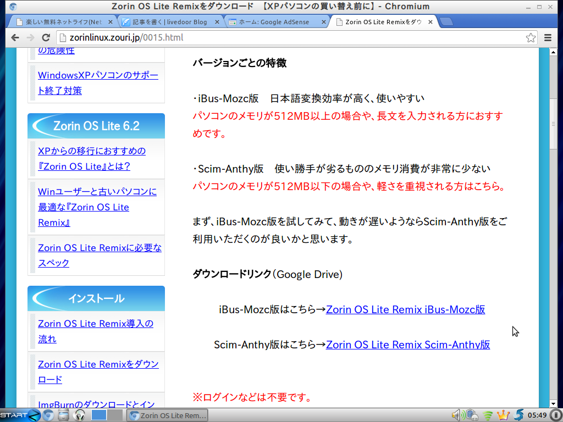Show the 05:49 clock
This screenshot has height=422, width=563.
point(537,415)
